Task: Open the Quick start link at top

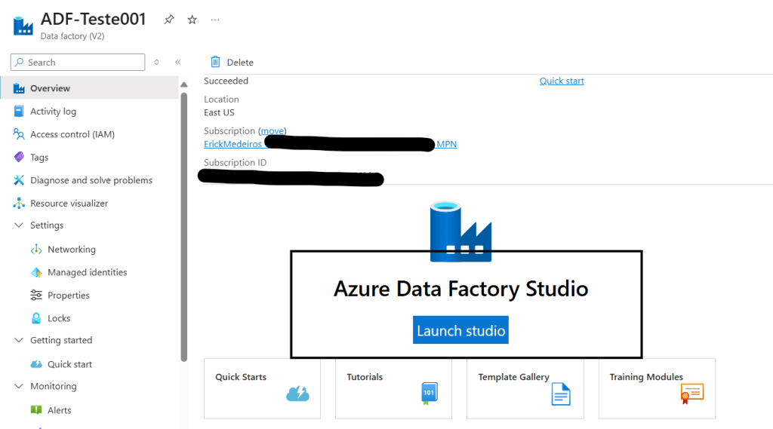Action: click(x=562, y=81)
